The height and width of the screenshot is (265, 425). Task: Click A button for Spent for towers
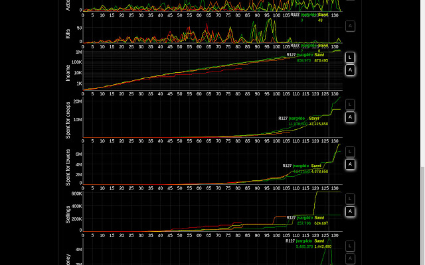[x=350, y=164]
